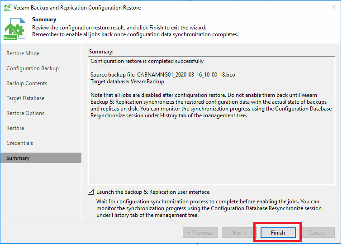The height and width of the screenshot is (245, 342).
Task: Select the Credentials step
Action: tap(19, 143)
